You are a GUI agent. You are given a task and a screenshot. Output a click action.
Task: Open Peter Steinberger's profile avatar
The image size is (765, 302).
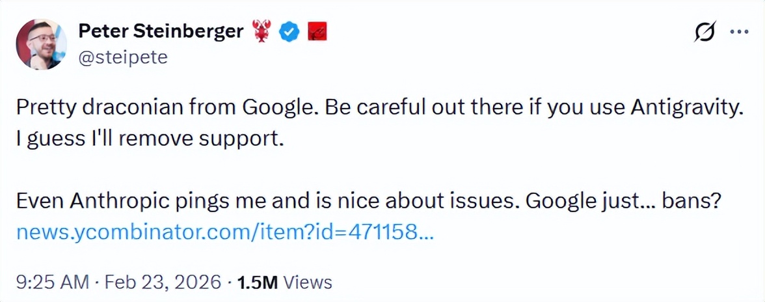[41, 44]
